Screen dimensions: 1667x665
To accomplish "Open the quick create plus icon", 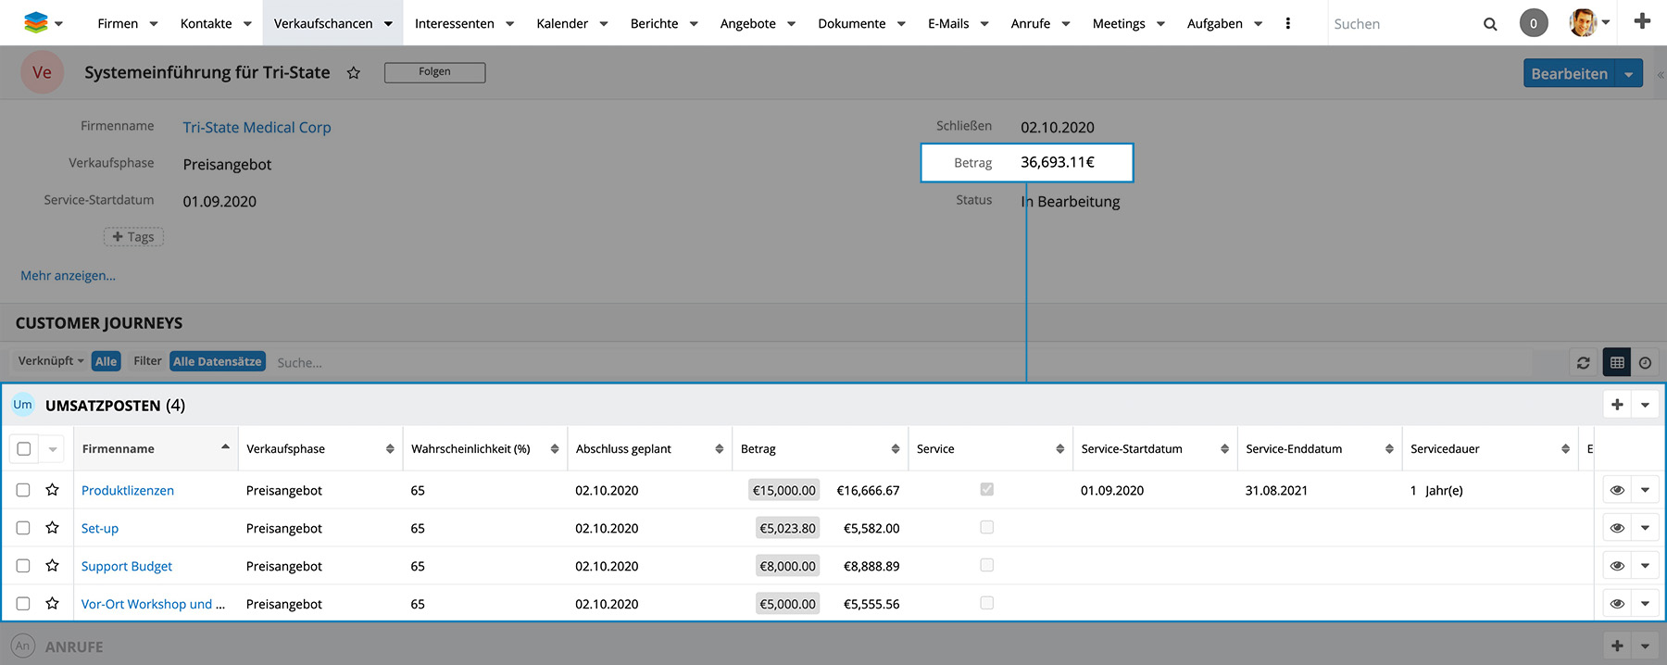I will coord(1642,21).
